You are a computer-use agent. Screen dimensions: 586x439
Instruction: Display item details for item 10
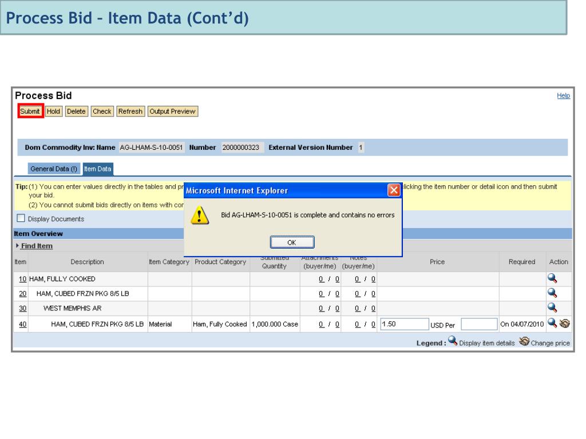552,279
